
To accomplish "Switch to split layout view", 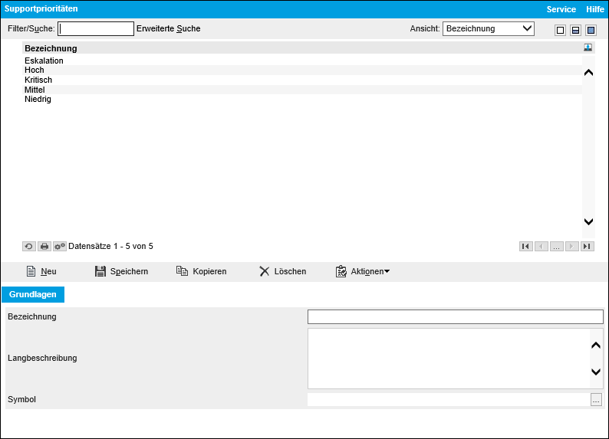I will [575, 30].
